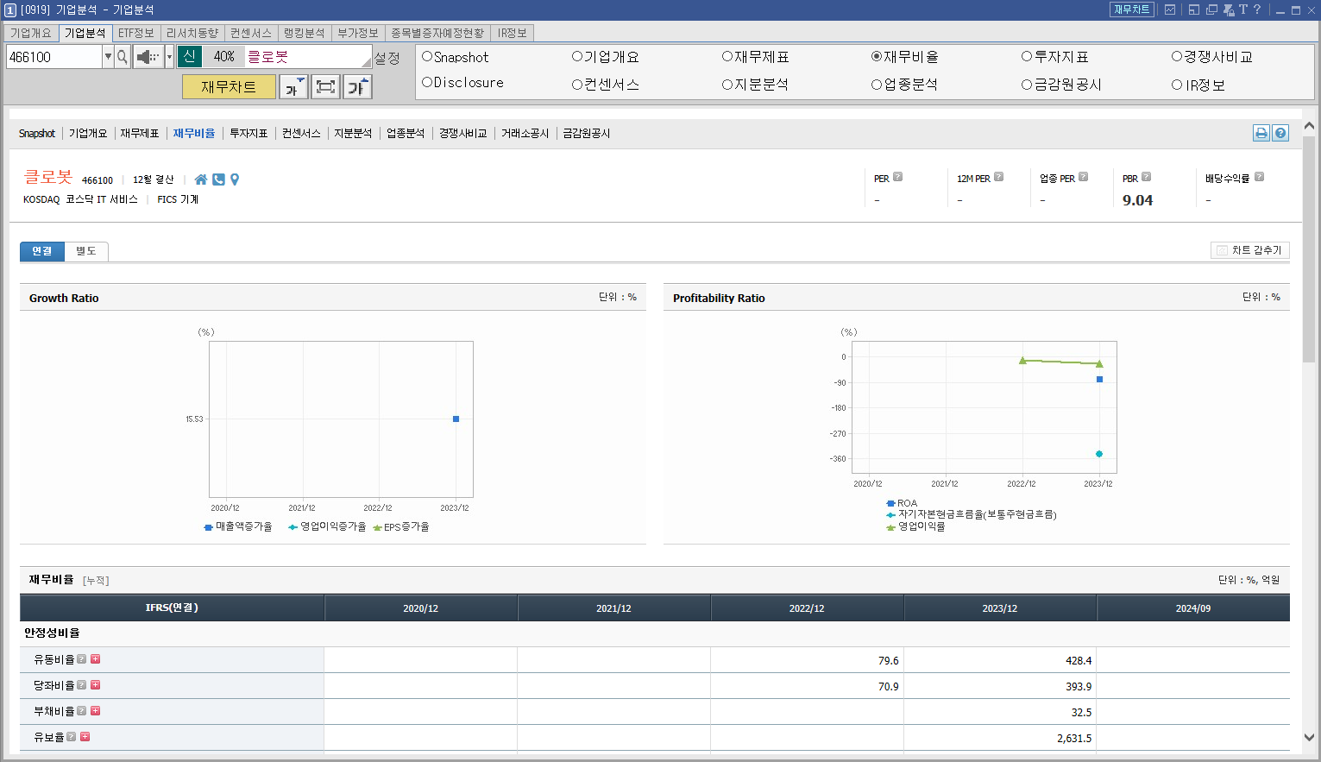Expand the 유보율 row with plus icon
The height and width of the screenshot is (762, 1321).
85,736
